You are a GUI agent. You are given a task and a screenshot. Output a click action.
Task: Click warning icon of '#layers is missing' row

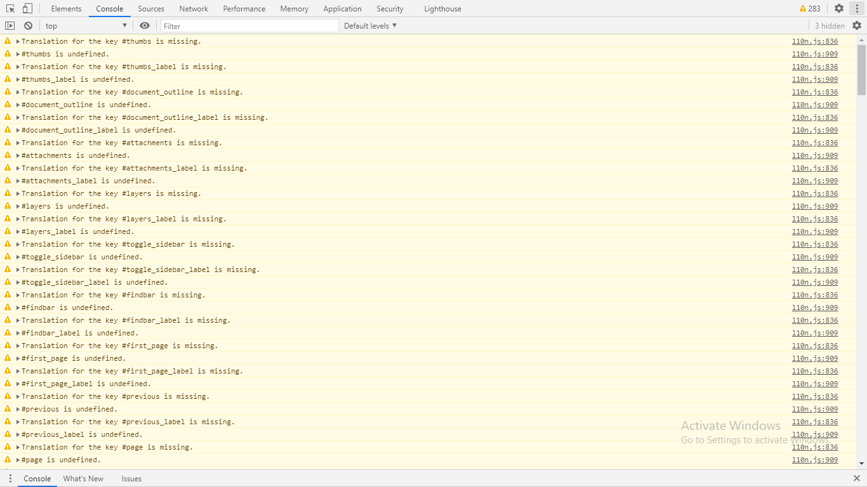pyautogui.click(x=8, y=193)
